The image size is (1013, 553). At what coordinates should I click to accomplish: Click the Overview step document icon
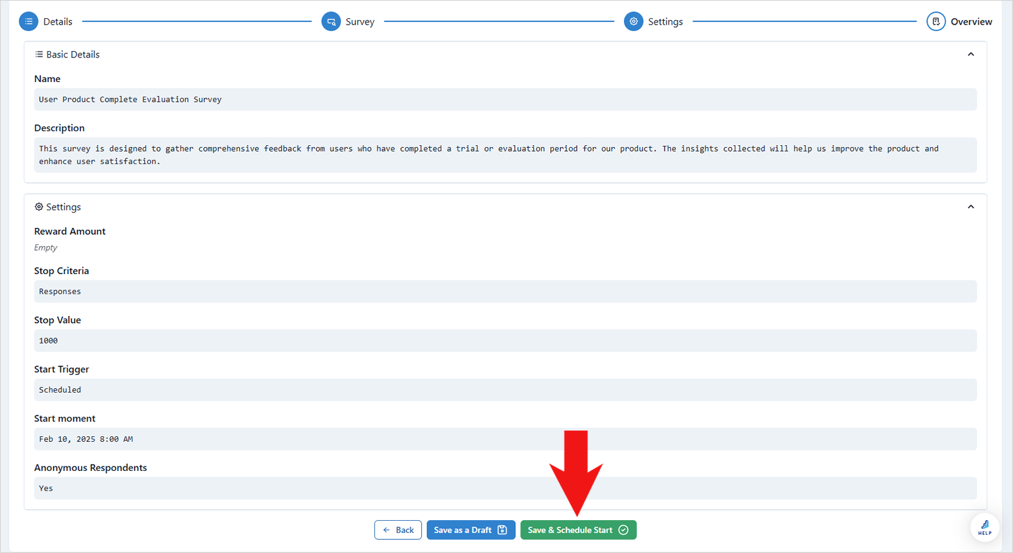pyautogui.click(x=936, y=21)
